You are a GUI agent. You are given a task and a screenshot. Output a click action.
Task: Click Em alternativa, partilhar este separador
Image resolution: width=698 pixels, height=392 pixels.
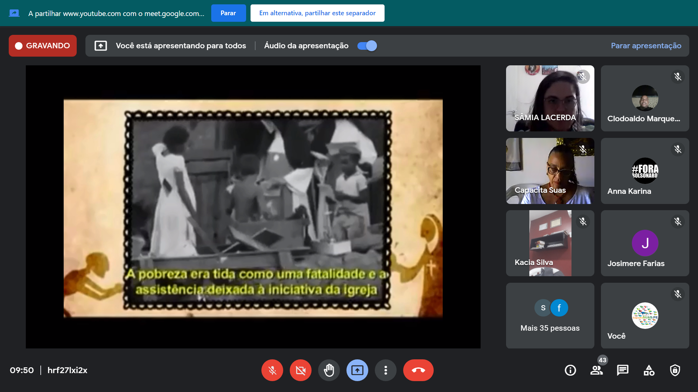pos(317,13)
